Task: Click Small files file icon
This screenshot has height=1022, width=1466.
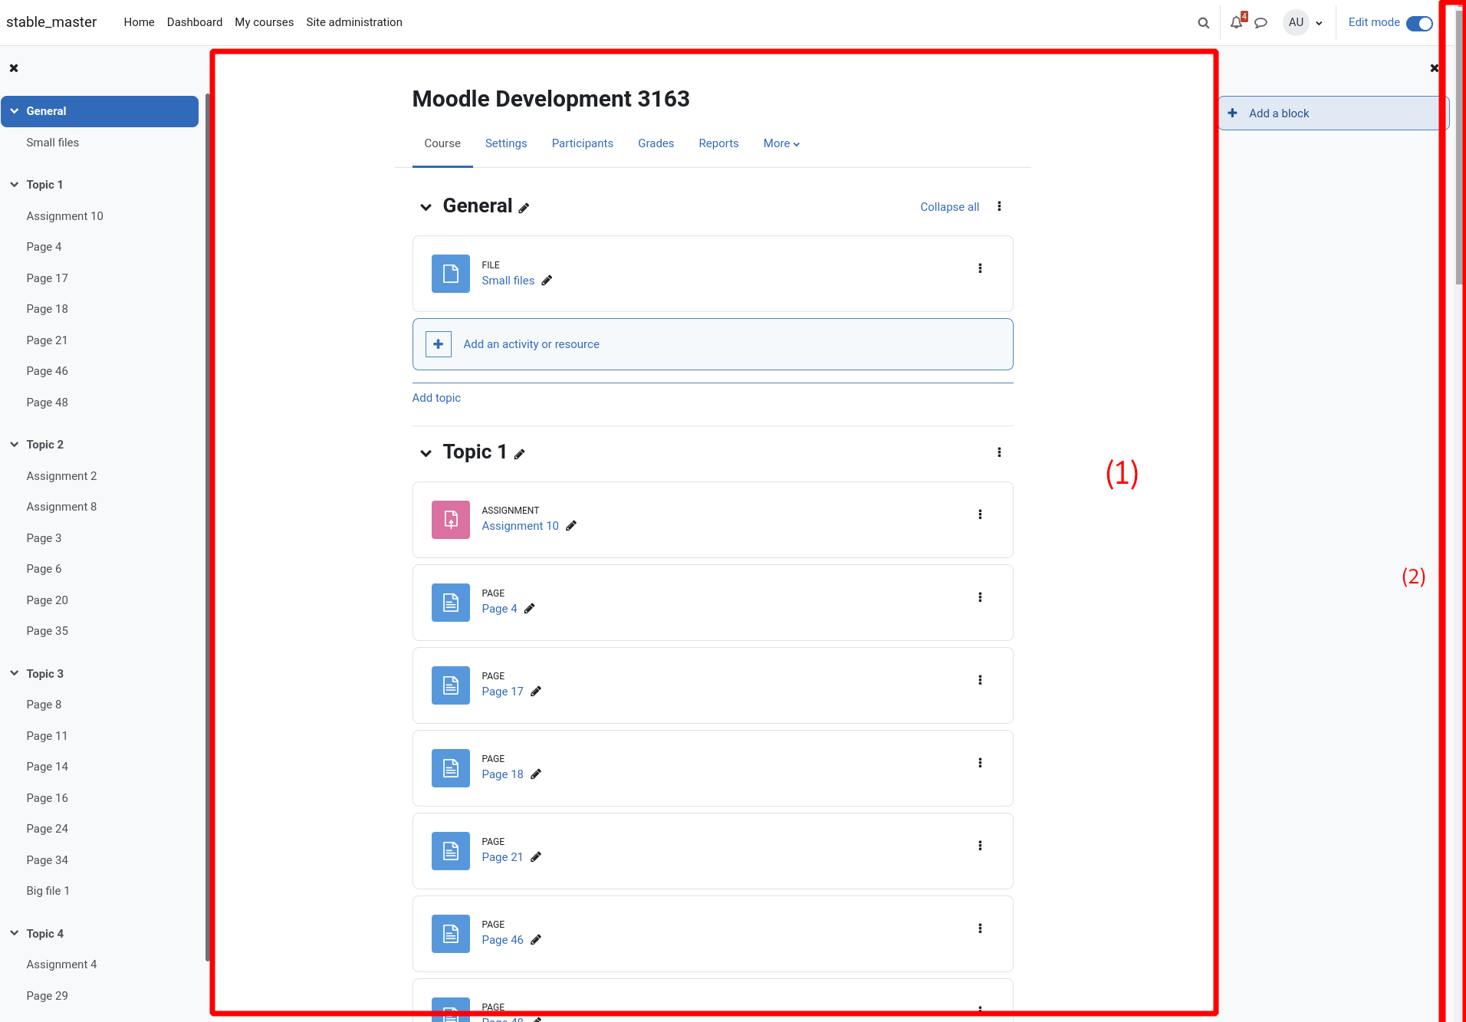Action: click(x=451, y=274)
